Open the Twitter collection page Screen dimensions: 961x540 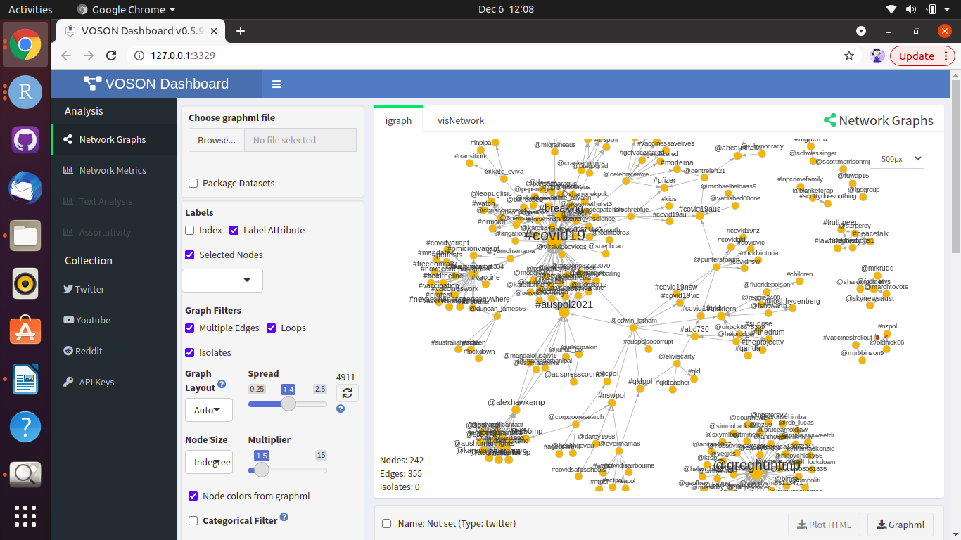click(x=89, y=289)
